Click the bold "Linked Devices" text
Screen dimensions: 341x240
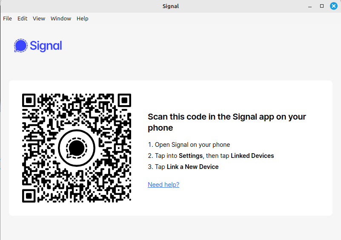[x=252, y=156]
